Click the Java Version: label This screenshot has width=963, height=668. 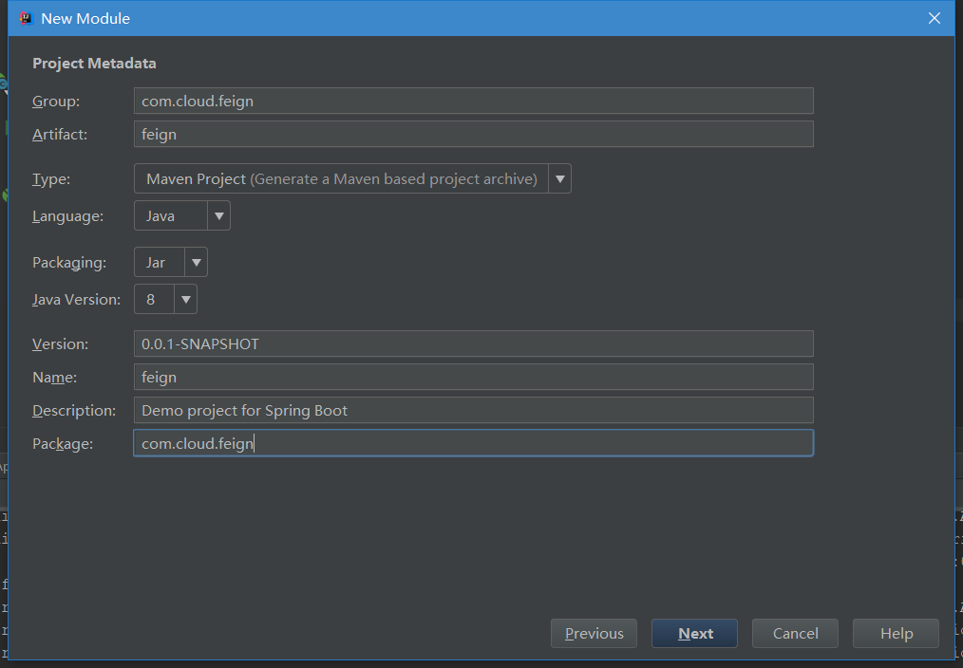(76, 299)
